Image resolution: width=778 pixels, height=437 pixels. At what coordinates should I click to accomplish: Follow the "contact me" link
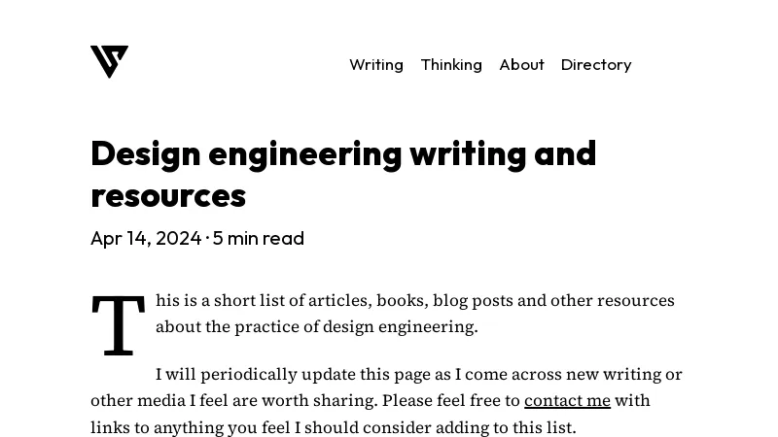coord(567,400)
